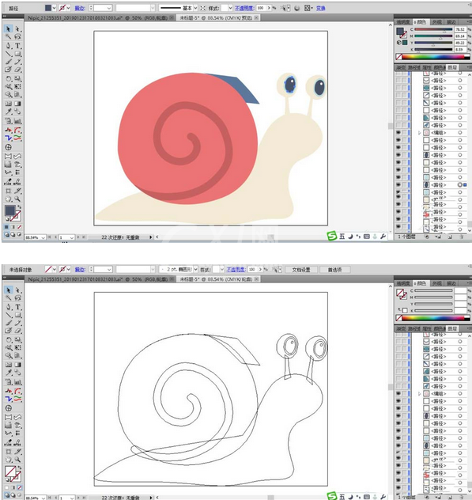Switch to the 外观 panel tab above the CMYK sliders with values
Screen dimensions: 472x500
(437, 22)
